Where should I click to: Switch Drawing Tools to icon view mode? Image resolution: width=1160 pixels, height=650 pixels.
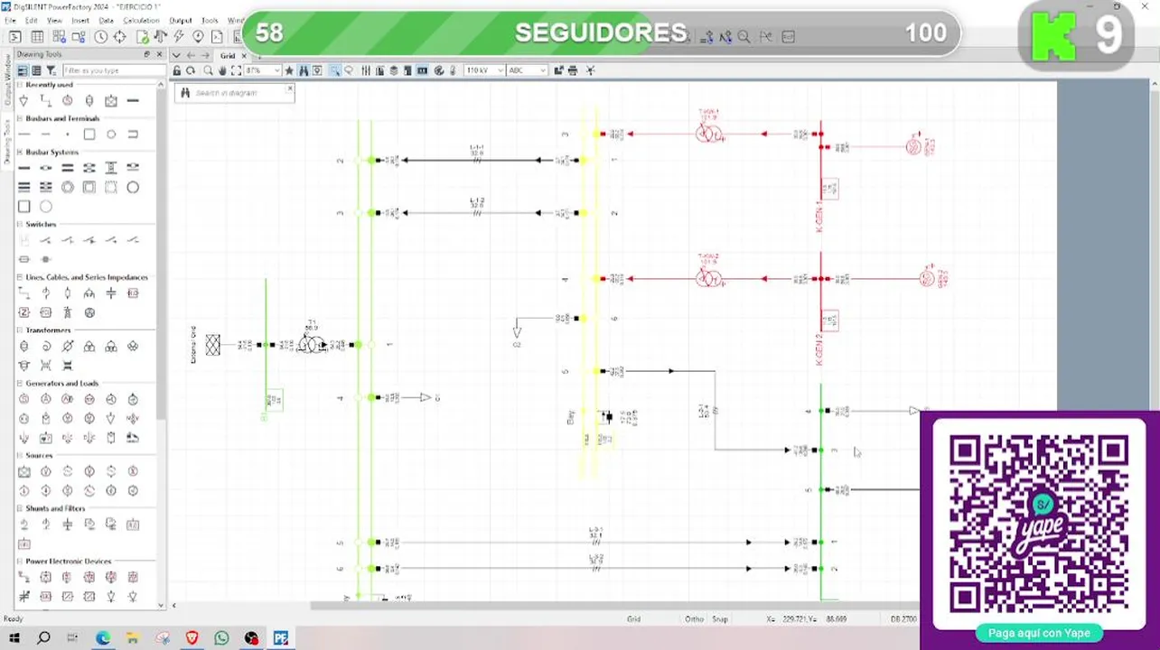[x=23, y=70]
